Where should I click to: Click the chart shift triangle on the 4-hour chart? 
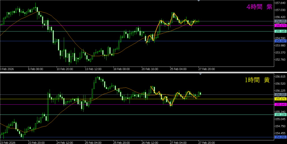pyautogui.click(x=199, y=1)
